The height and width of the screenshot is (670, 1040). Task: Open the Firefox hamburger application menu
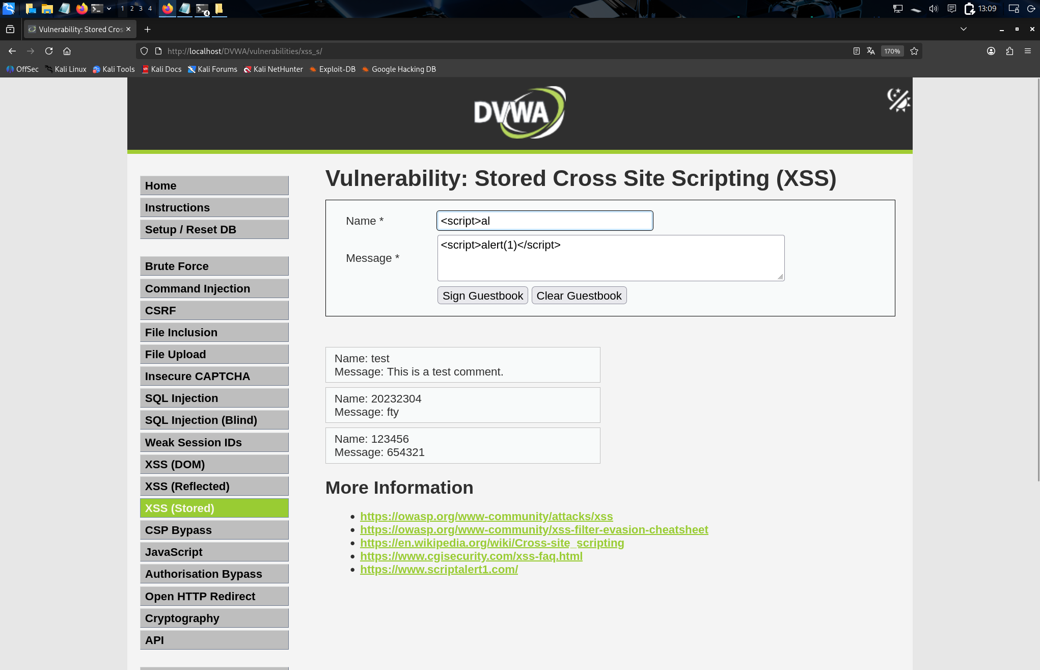coord(1028,51)
